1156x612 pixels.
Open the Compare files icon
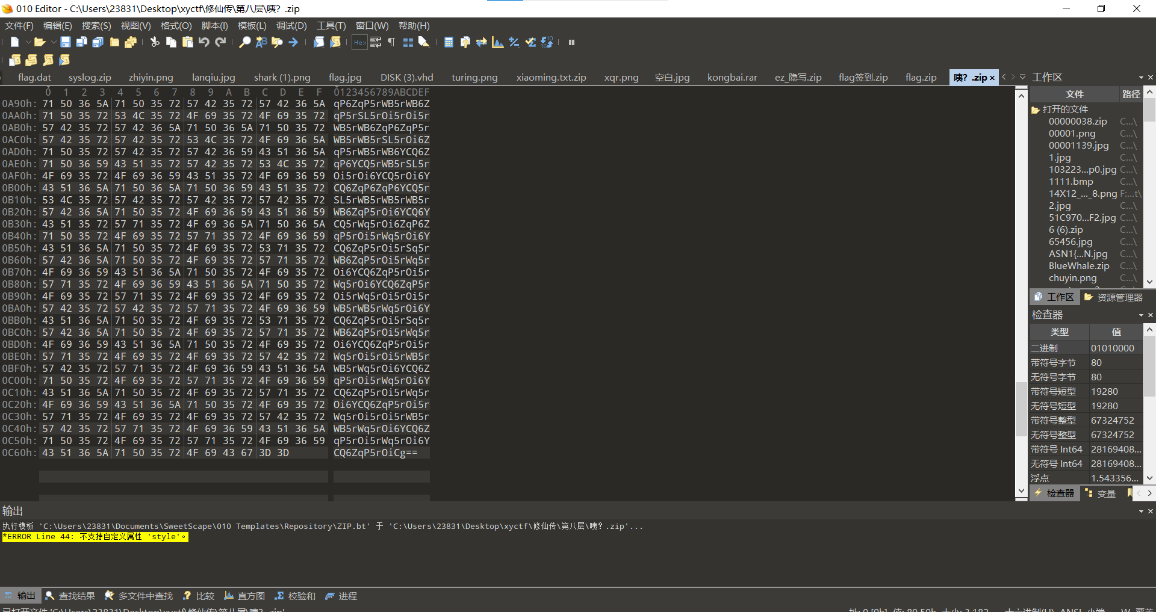[x=465, y=42]
